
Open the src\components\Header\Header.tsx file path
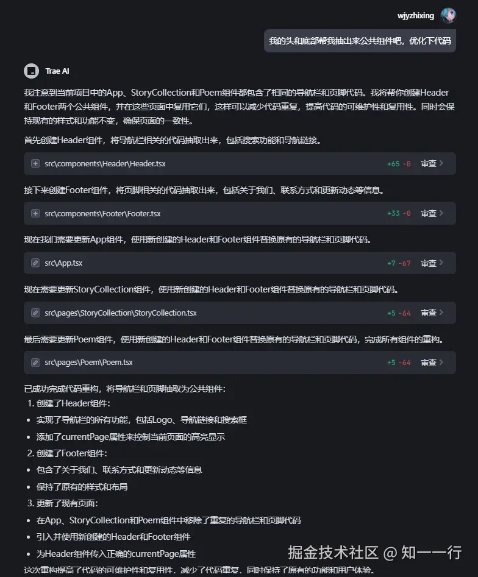(x=105, y=164)
